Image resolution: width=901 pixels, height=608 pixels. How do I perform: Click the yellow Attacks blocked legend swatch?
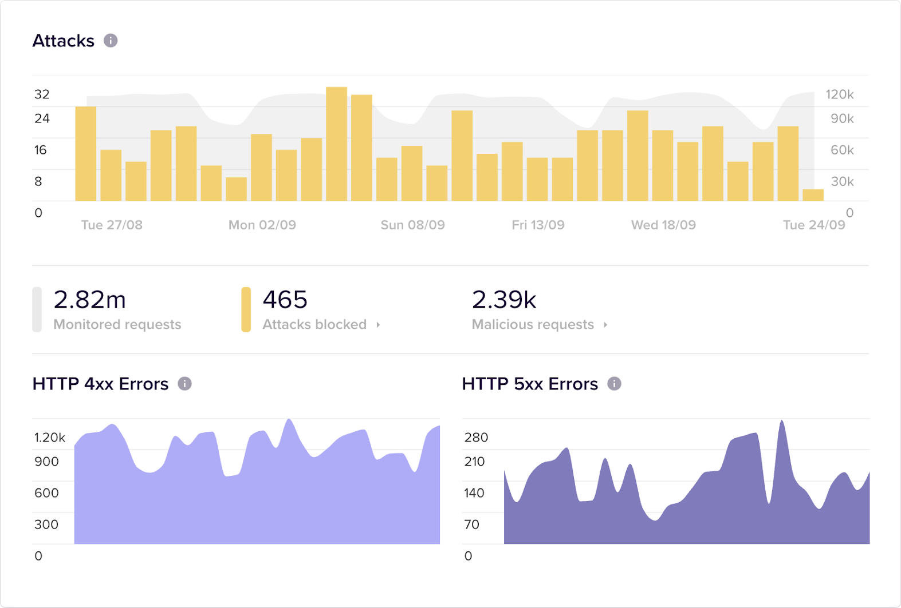pyautogui.click(x=246, y=309)
